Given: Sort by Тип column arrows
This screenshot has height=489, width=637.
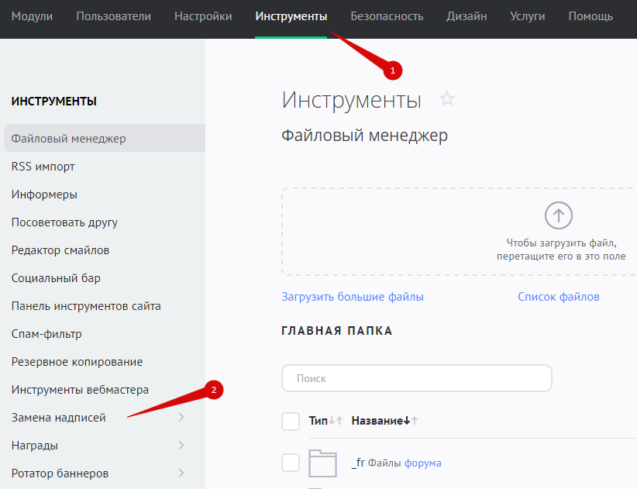Looking at the screenshot, I should tap(336, 421).
